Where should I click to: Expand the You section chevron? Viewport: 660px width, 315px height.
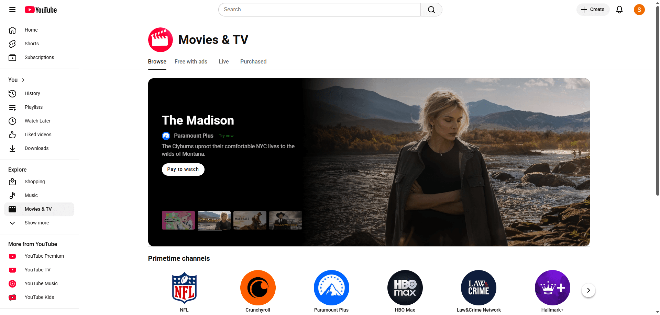[x=23, y=80]
